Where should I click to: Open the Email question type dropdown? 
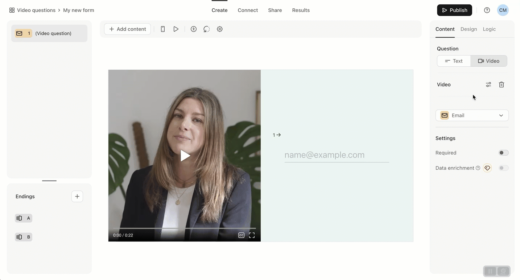472,115
